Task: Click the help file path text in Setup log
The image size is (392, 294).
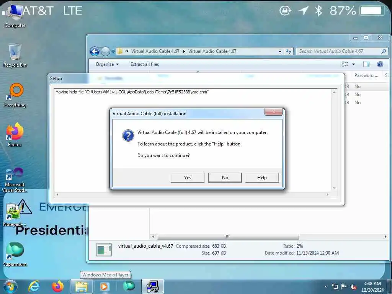Action: click(132, 92)
